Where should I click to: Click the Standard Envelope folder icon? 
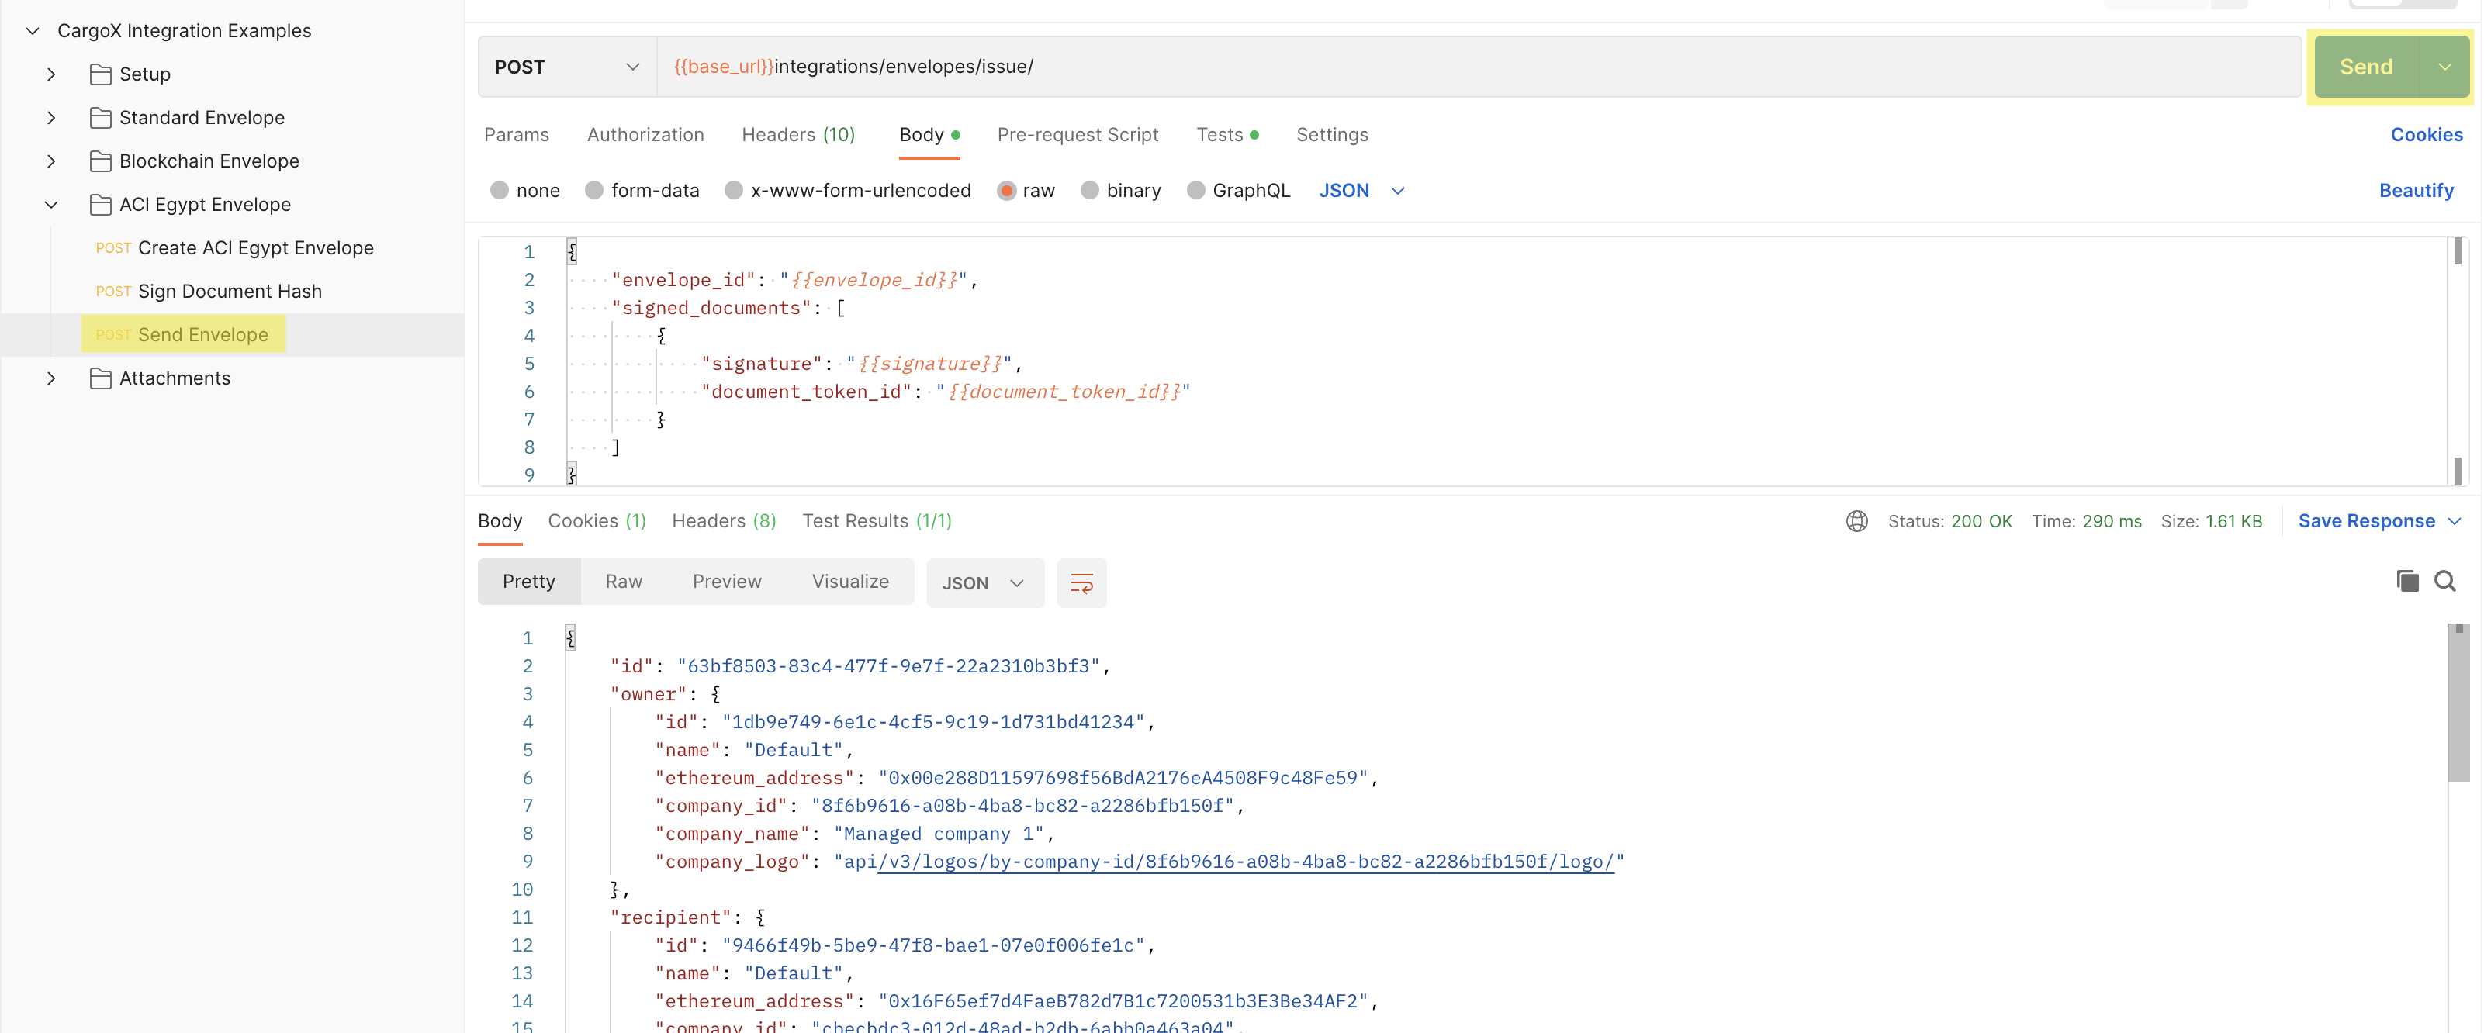coord(100,118)
